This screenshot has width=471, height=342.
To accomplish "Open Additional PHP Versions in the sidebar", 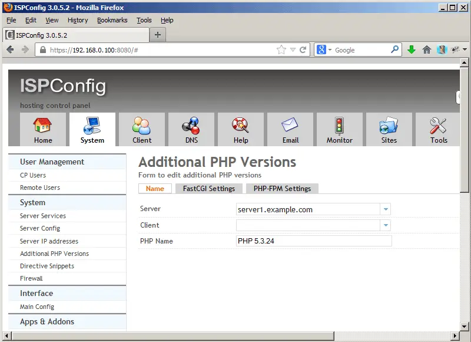I will point(54,254).
